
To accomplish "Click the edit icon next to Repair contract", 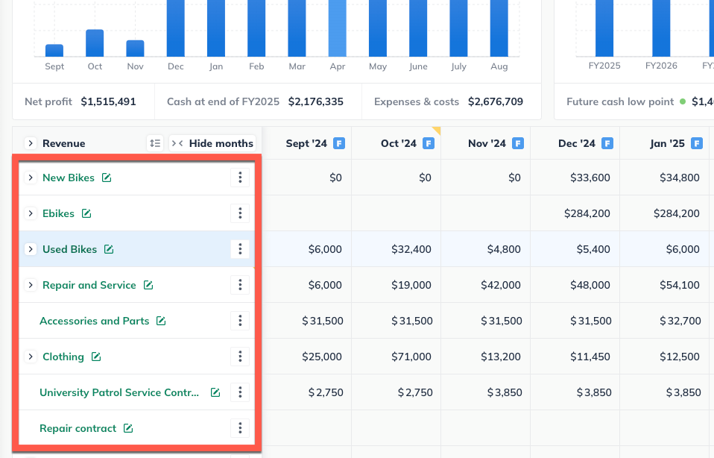I will [x=128, y=428].
